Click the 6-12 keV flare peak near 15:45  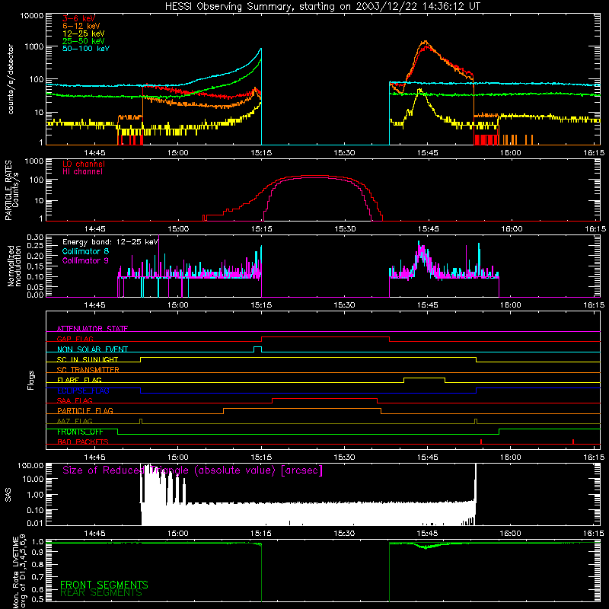point(426,41)
